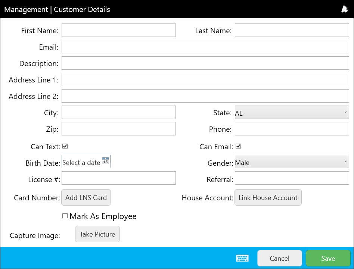This screenshot has height=269, width=354.
Task: Open the Gender dropdown
Action: coord(292,162)
